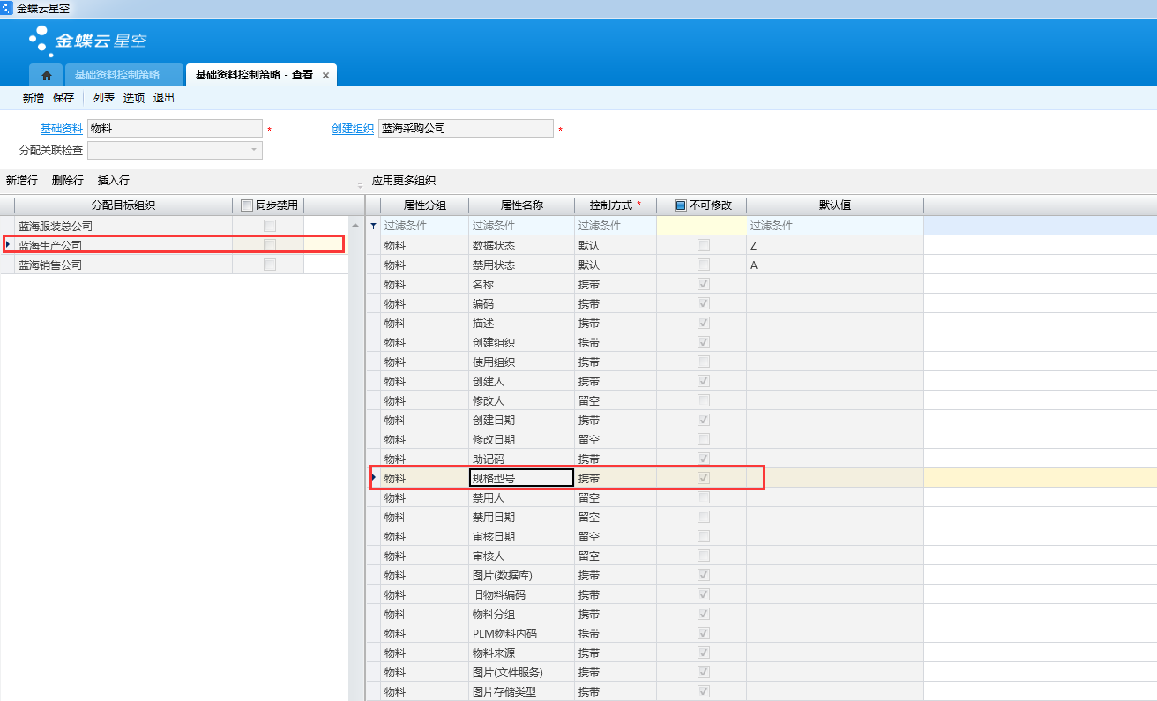Toggle 不可修改 checkbox for 规格型号 row

pyautogui.click(x=703, y=478)
